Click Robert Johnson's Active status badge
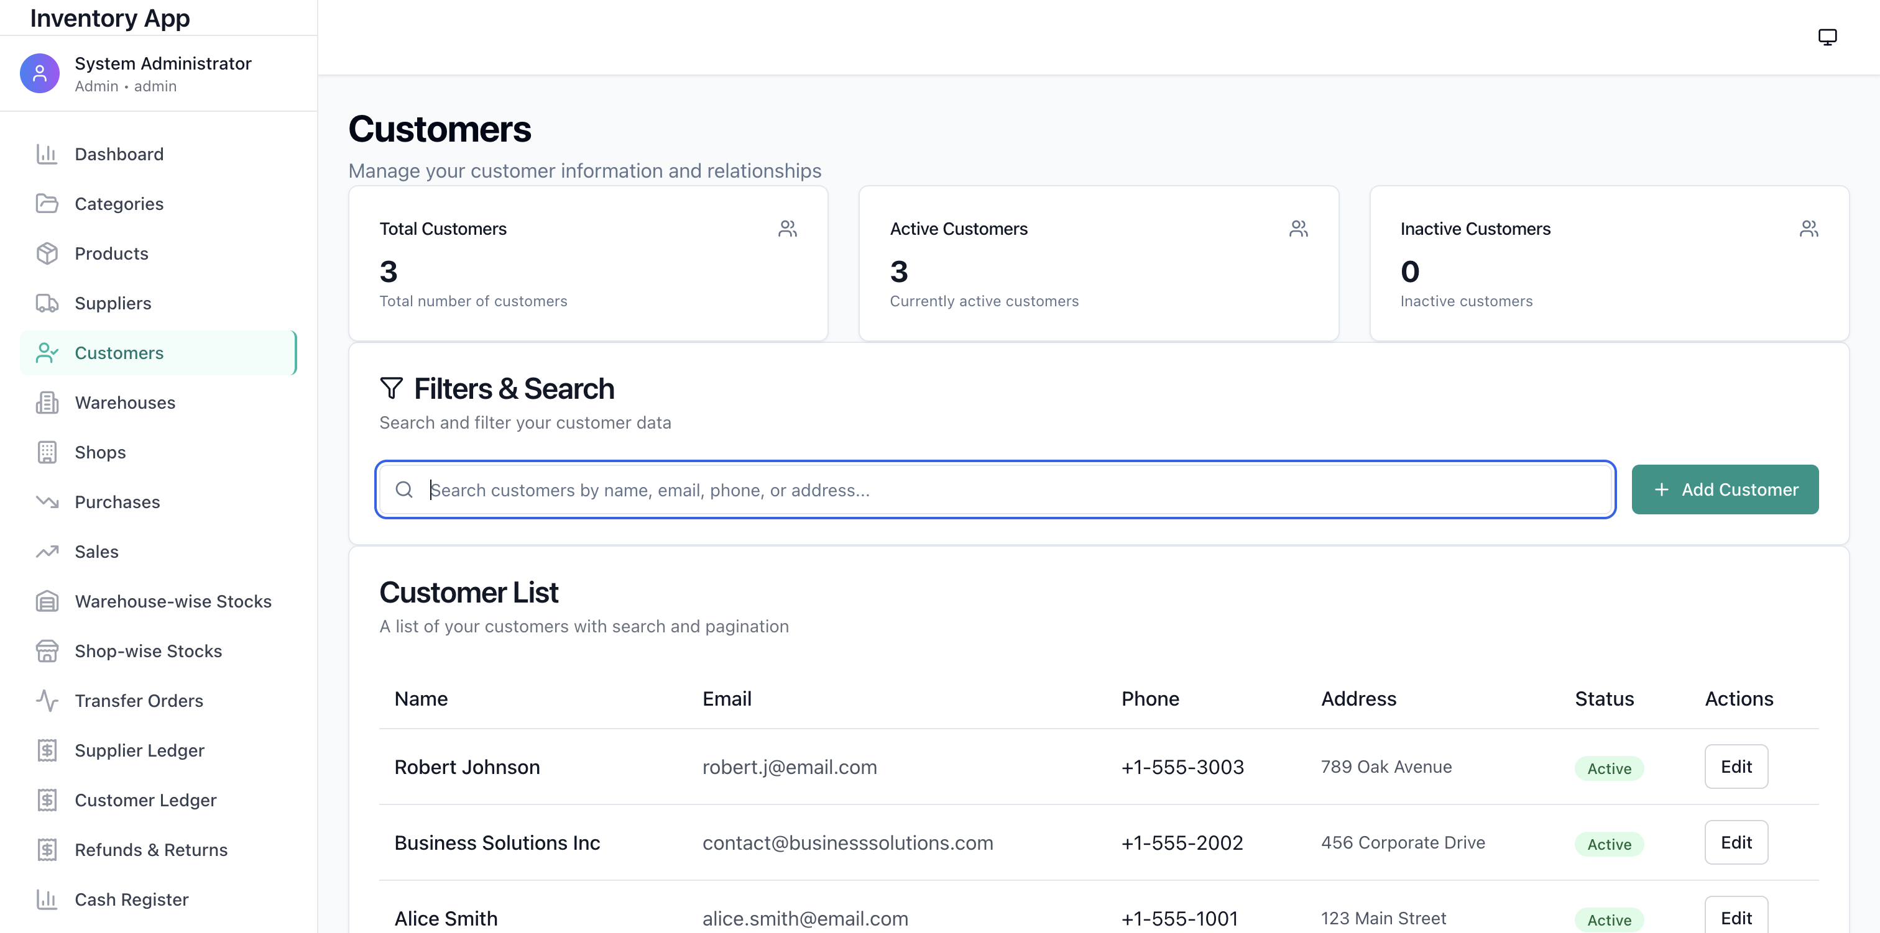 1609,768
